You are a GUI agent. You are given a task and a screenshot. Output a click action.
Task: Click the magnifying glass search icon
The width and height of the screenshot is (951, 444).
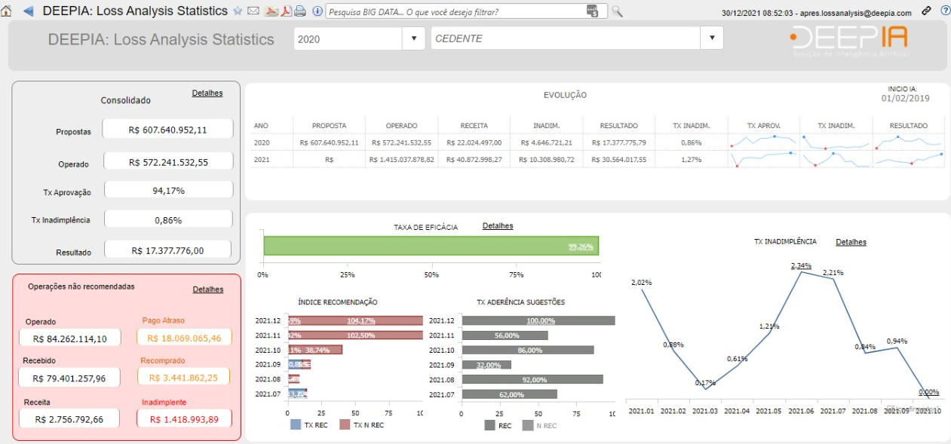pyautogui.click(x=617, y=11)
